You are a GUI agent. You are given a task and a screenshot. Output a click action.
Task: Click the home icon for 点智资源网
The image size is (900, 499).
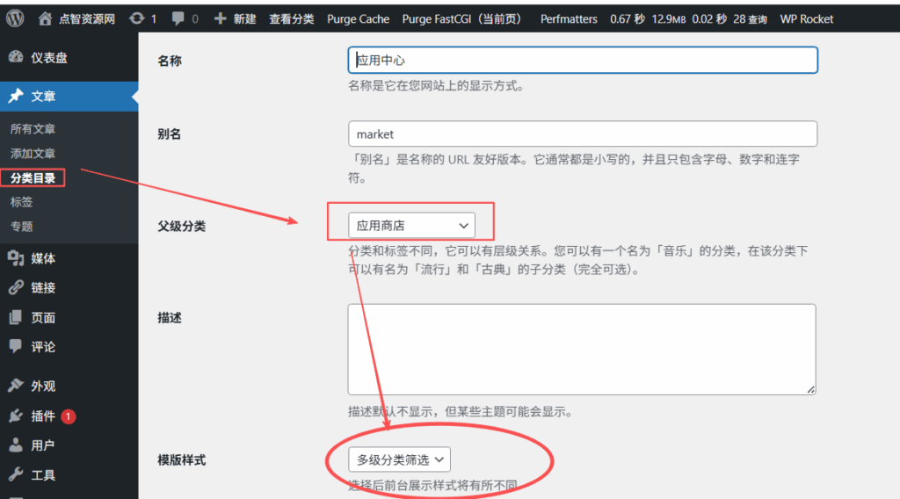point(44,18)
